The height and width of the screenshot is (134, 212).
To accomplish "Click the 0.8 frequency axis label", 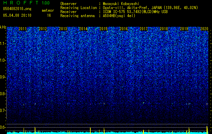I will click(x=3, y=94).
